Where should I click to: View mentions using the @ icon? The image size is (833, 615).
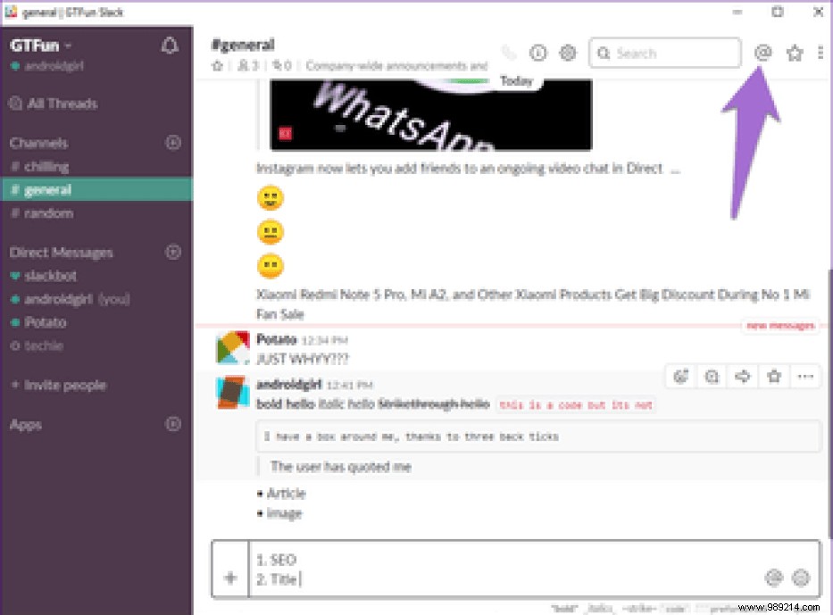click(762, 53)
